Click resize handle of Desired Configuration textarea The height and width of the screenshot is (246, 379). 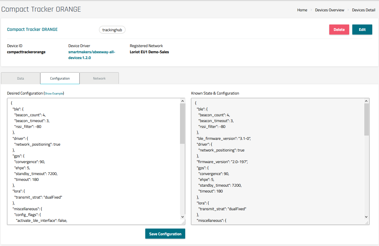click(x=183, y=223)
